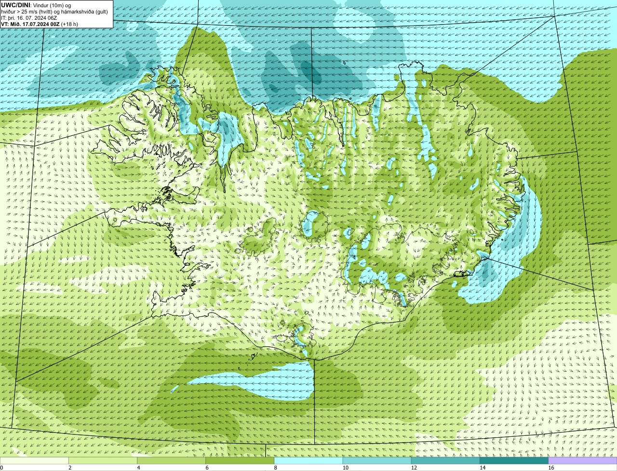Image resolution: width=617 pixels, height=471 pixels.
Task: Click the 'IT: þri. 16. 07. 2024 06Z' line
Action: (29, 17)
